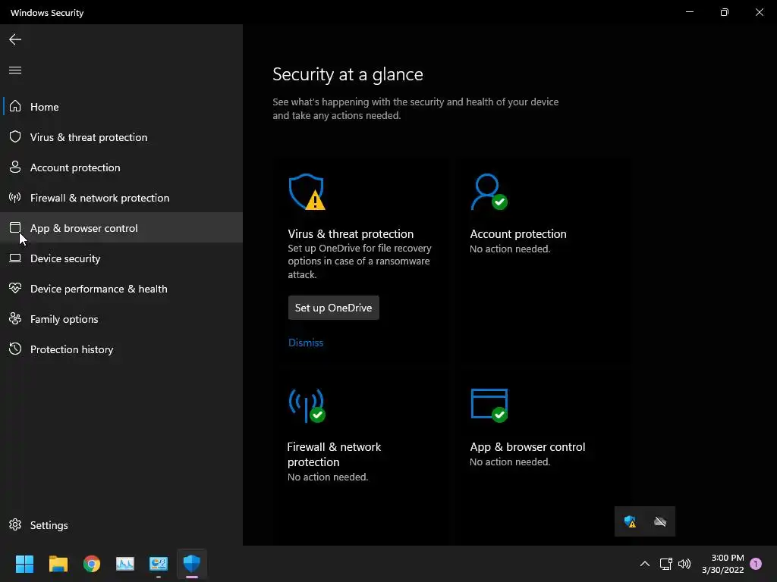Click the OneDrive cloud icon in tray overflow popup
The image size is (777, 582).
click(660, 521)
